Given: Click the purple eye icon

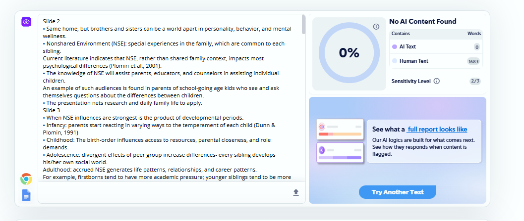Looking at the screenshot, I should [x=26, y=22].
